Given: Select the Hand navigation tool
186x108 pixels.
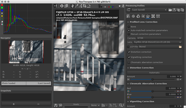Looking at the screenshot, I should (72, 6).
